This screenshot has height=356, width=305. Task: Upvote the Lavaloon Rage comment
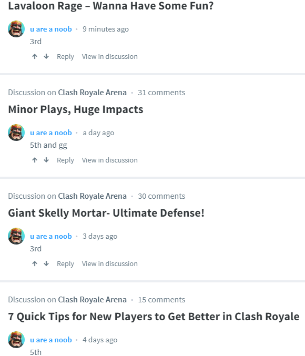pos(35,56)
